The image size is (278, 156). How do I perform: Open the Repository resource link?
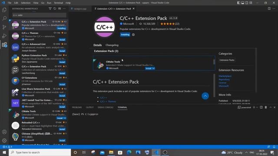pos(224,79)
